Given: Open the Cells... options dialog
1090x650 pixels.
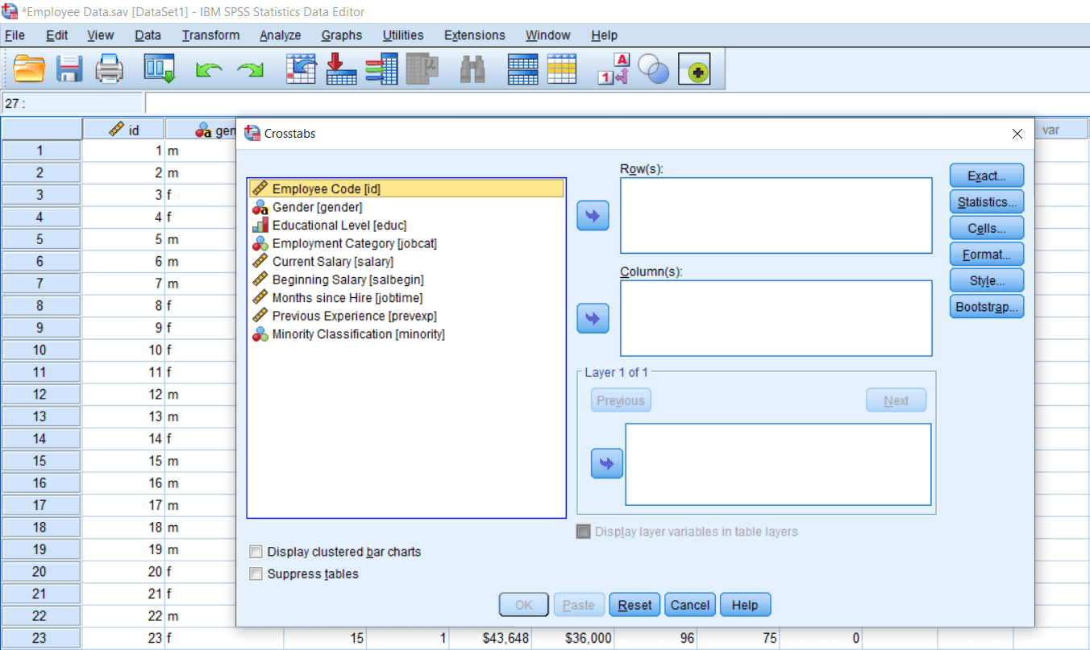Looking at the screenshot, I should point(987,228).
